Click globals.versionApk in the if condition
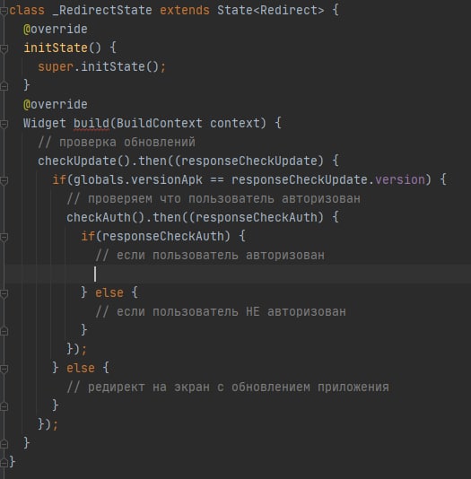The height and width of the screenshot is (479, 471). (138, 180)
